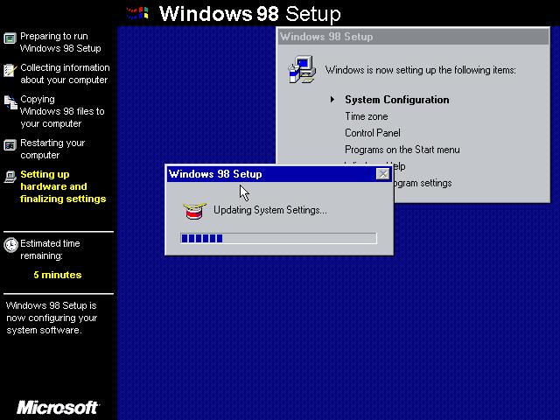Click 'Collecting information about your computer' step
560x420 pixels.
tap(65, 73)
